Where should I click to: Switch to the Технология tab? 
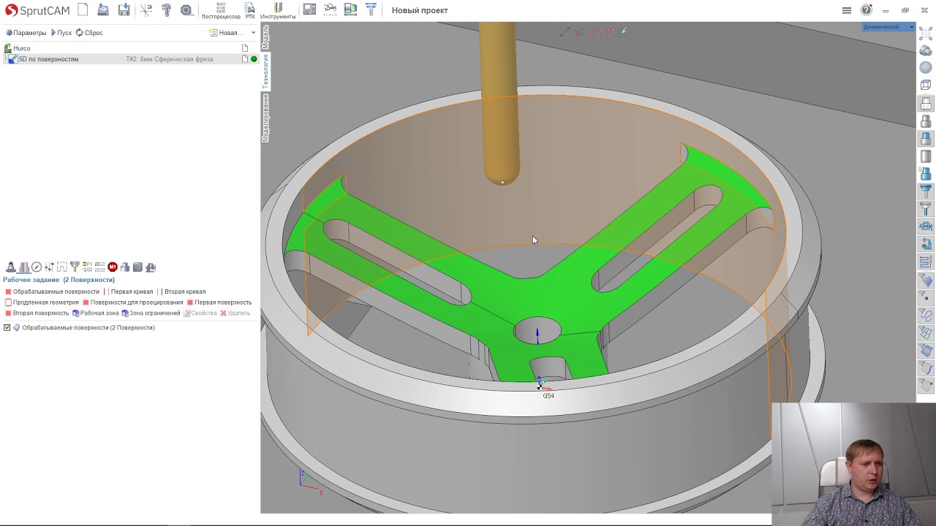265,71
